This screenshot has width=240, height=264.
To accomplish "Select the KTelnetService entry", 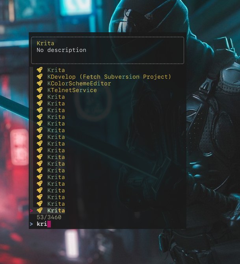I will (x=72, y=90).
